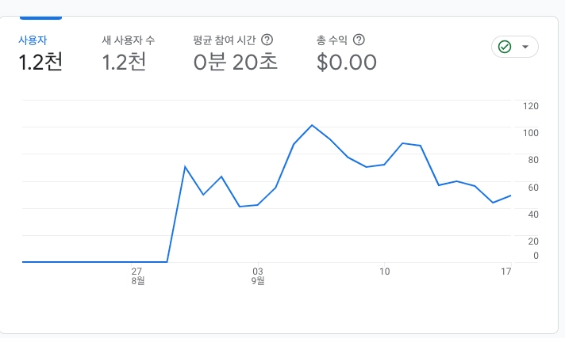This screenshot has height=338, width=565.
Task: Click the 0분 20초 engagement value
Action: coord(236,62)
